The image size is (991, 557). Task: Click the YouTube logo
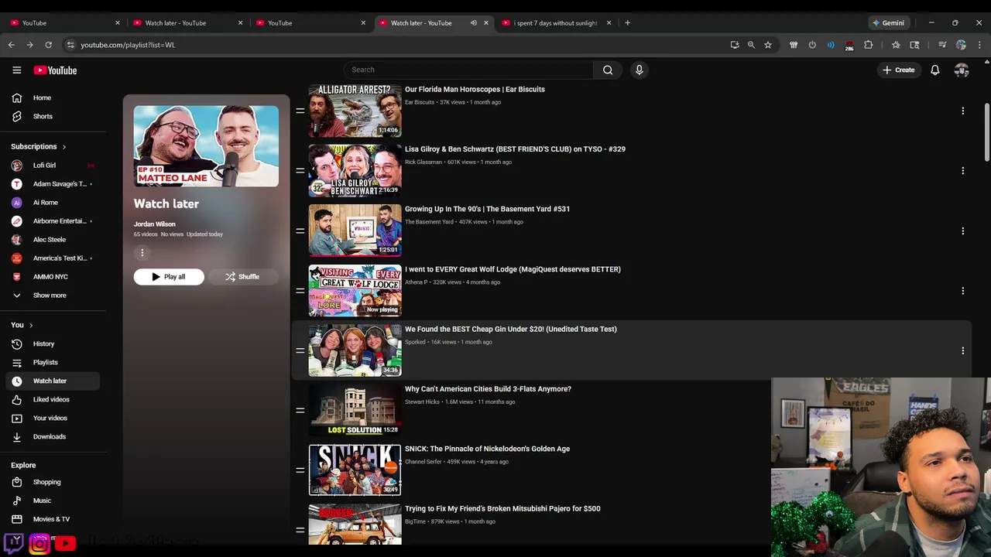55,70
